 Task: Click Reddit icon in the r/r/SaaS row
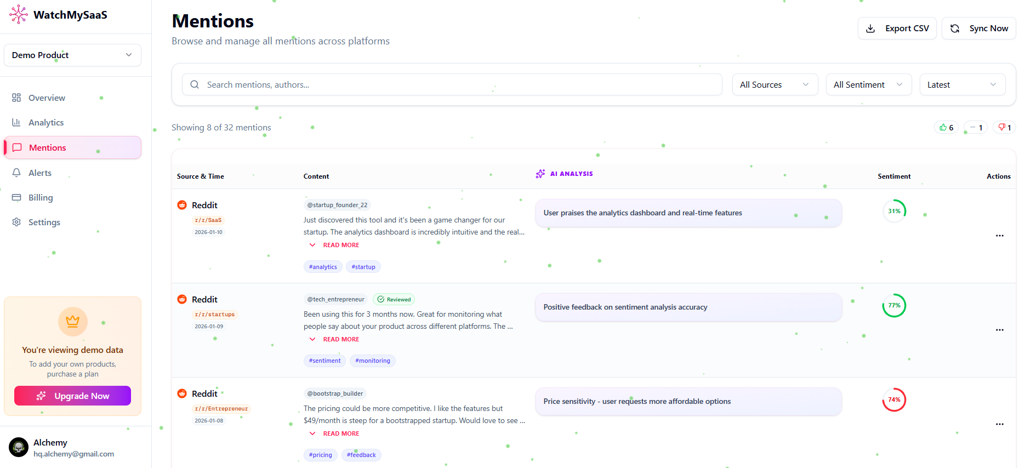[182, 205]
